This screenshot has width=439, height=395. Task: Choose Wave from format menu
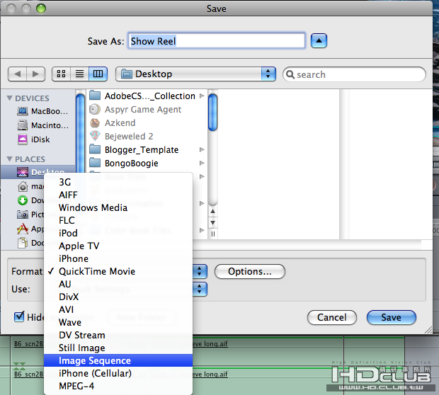(x=118, y=322)
